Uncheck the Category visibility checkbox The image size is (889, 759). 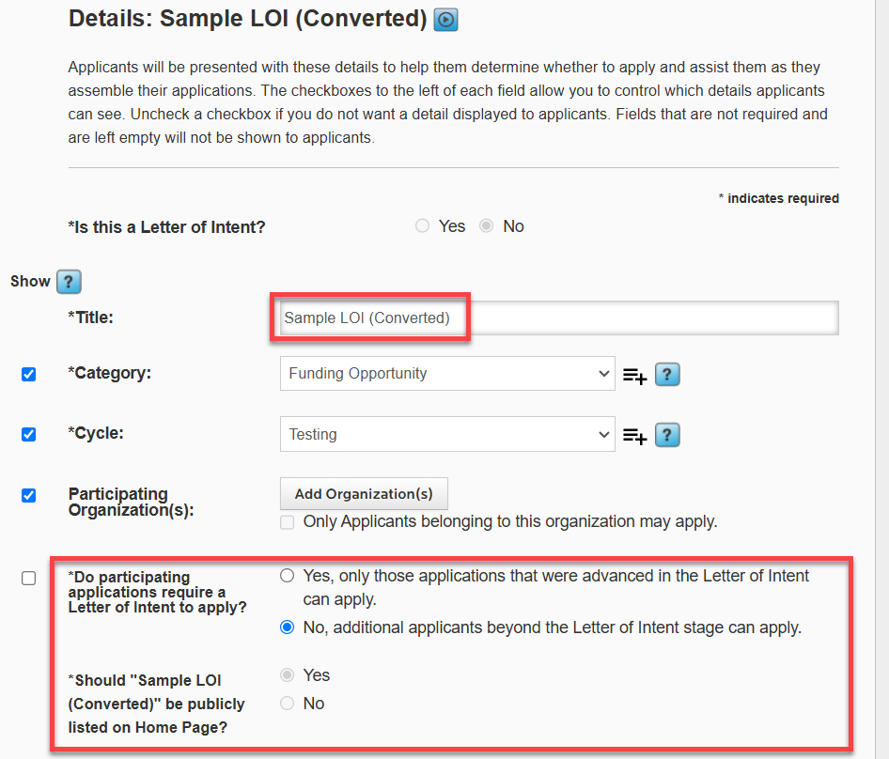click(x=28, y=373)
